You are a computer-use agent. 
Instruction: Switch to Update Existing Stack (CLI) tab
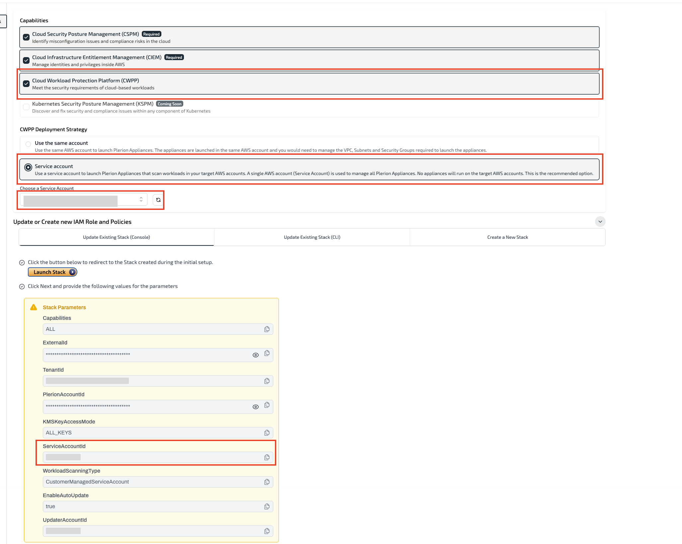pyautogui.click(x=312, y=237)
